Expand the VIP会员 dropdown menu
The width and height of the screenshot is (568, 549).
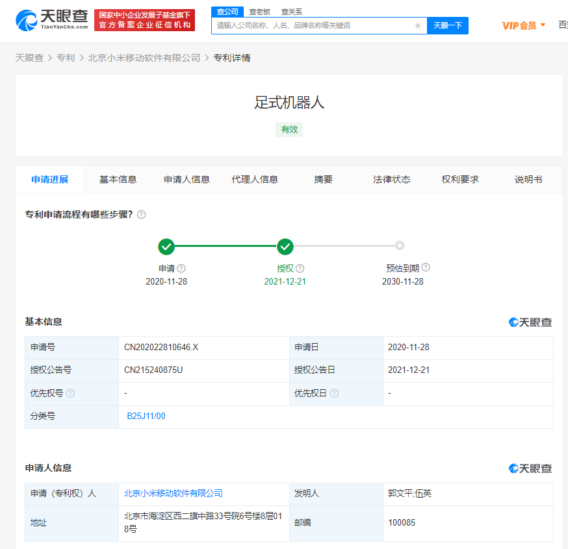(524, 25)
